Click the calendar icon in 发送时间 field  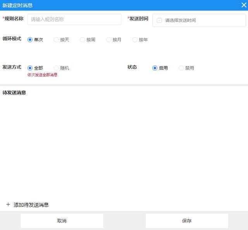(159, 20)
